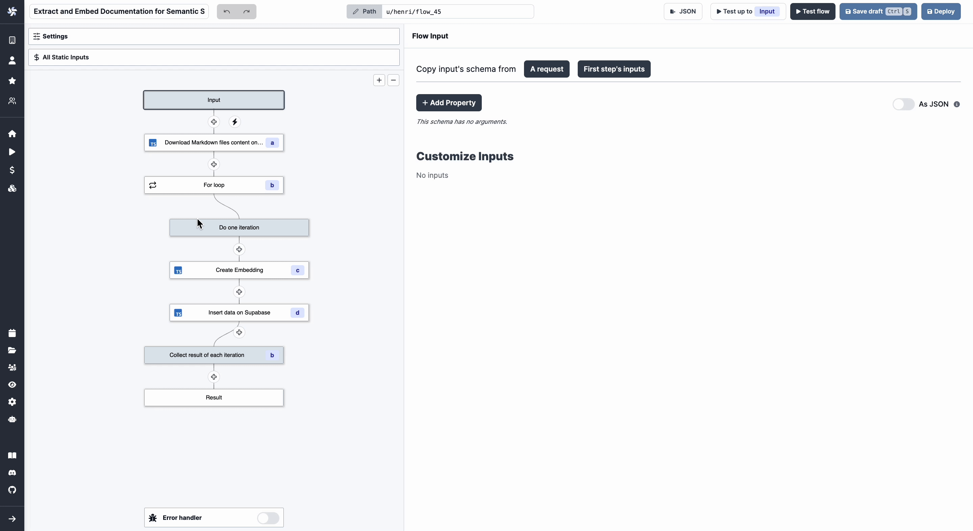Image resolution: width=973 pixels, height=531 pixels.
Task: Expand All Static Inputs section
Action: pyautogui.click(x=214, y=57)
